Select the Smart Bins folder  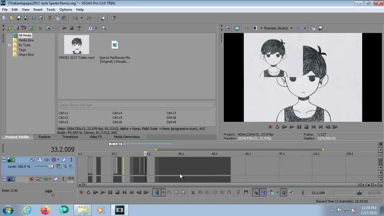pos(26,55)
